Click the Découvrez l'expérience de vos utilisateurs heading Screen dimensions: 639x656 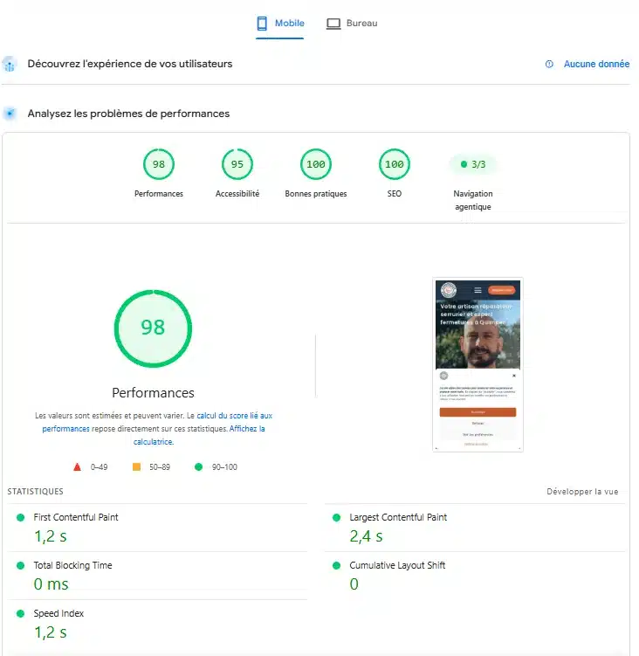(x=130, y=64)
